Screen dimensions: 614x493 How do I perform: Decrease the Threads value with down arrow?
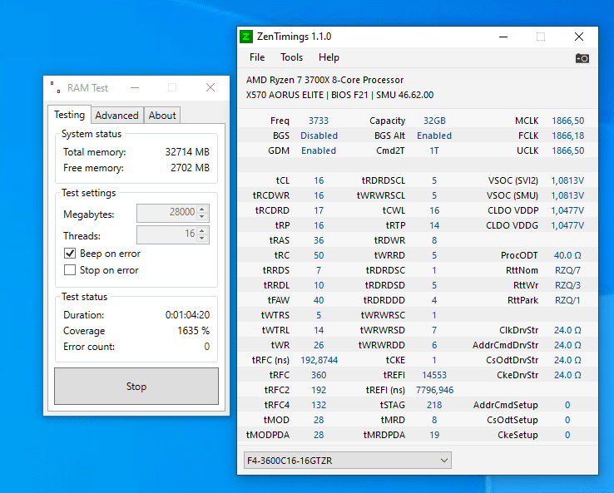(202, 239)
